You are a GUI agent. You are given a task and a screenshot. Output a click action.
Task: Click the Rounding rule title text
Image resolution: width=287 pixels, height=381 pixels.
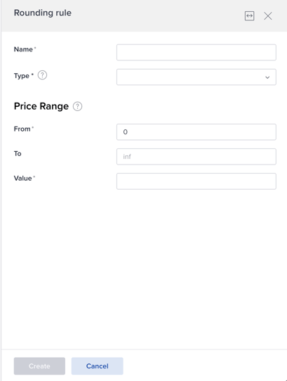click(43, 13)
